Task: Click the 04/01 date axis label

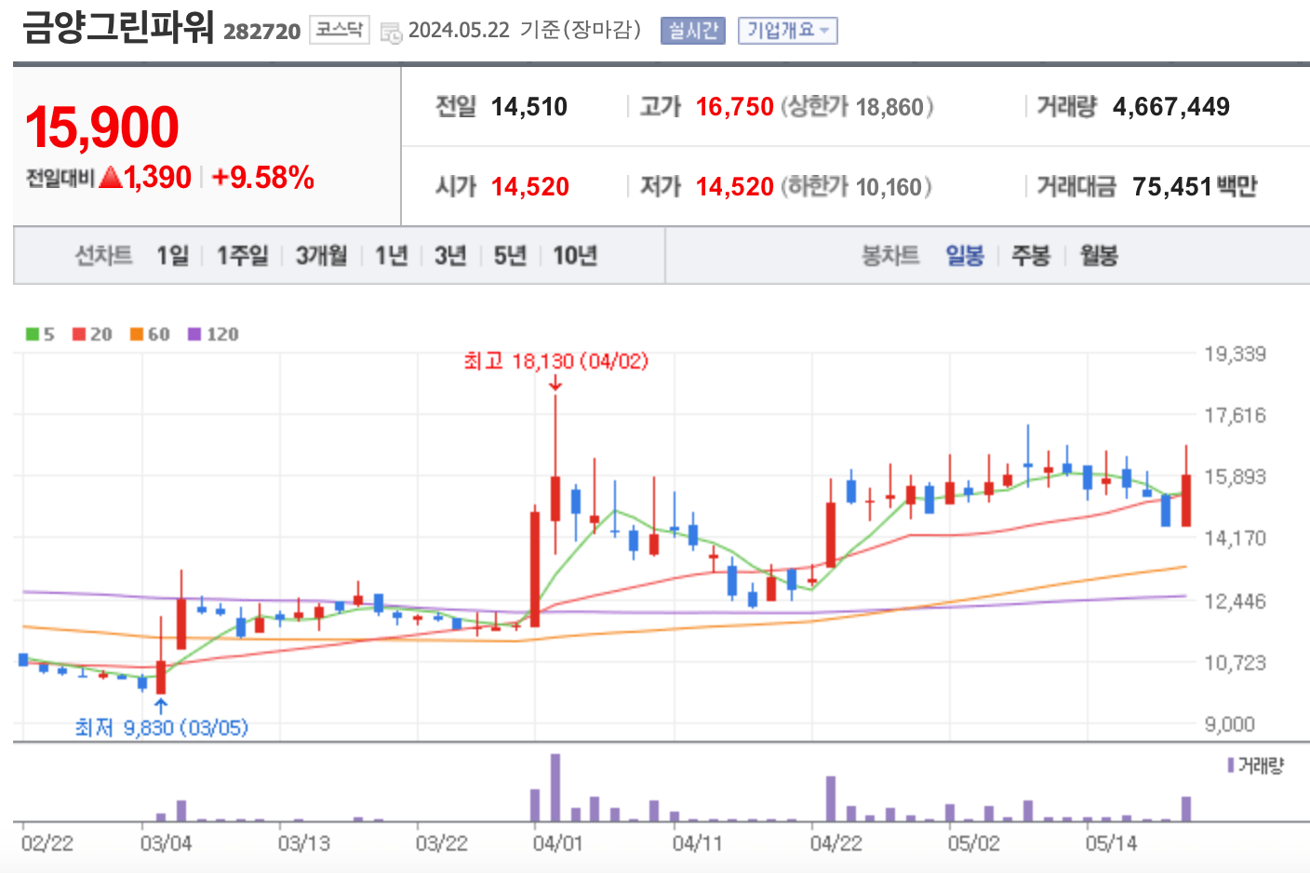Action: coord(557,843)
